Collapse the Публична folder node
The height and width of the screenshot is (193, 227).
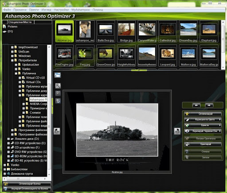click(16, 73)
